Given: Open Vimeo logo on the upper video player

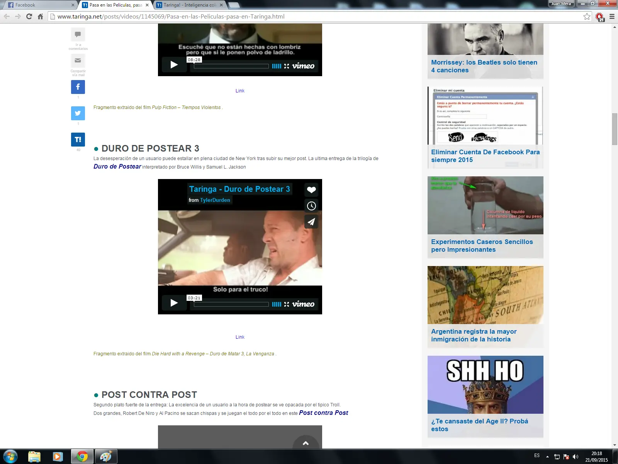Looking at the screenshot, I should pos(303,66).
